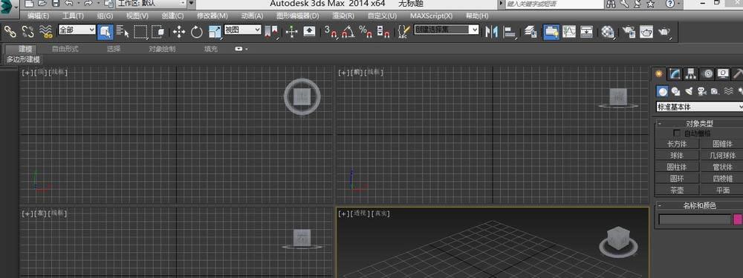
Task: Switch to Shapes creation category icon
Action: coord(676,91)
